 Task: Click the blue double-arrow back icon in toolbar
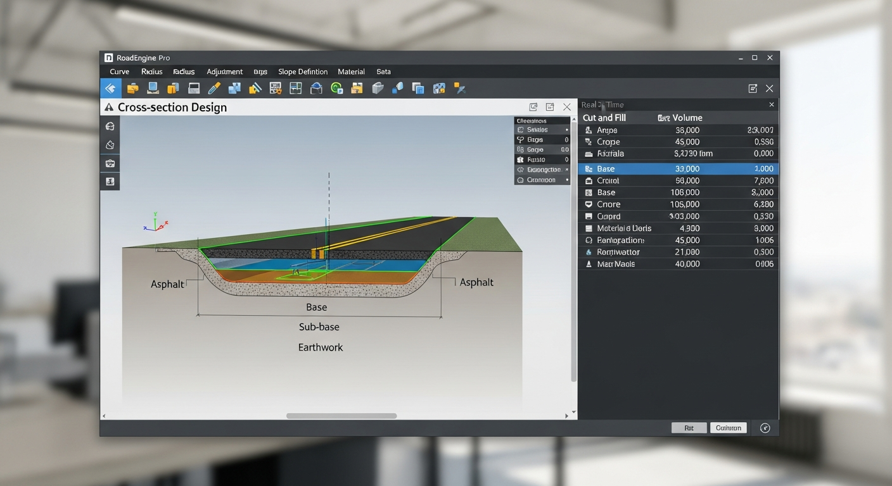110,89
